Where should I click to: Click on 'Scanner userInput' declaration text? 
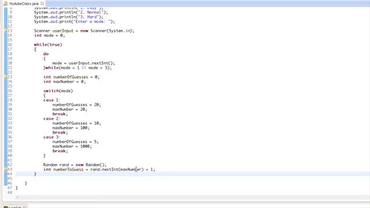(54, 31)
